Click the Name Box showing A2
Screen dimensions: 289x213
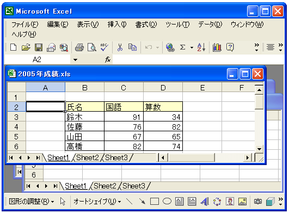point(37,60)
